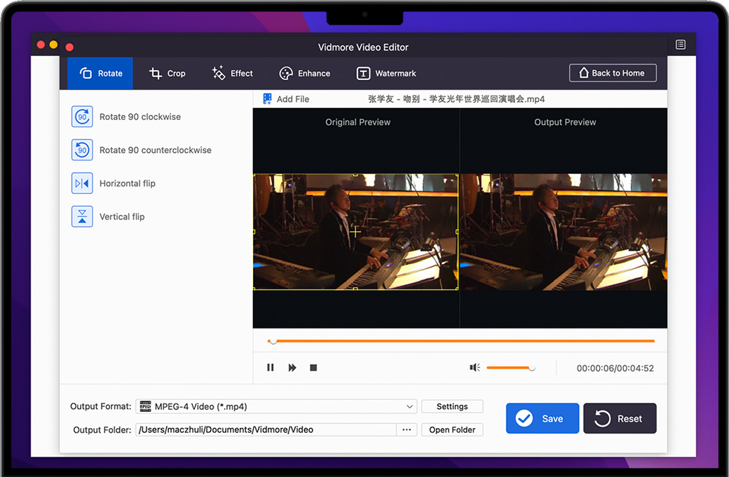Screen dimensions: 729x477
Task: Click the Output Folder path field
Action: [x=266, y=430]
